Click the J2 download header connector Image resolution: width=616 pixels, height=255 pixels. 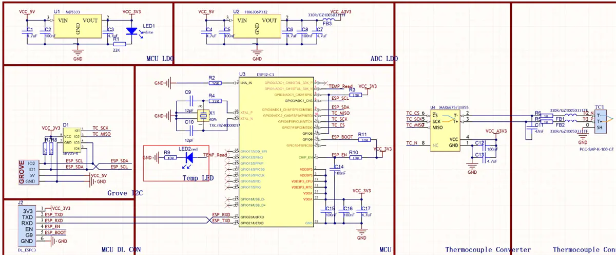point(27,226)
